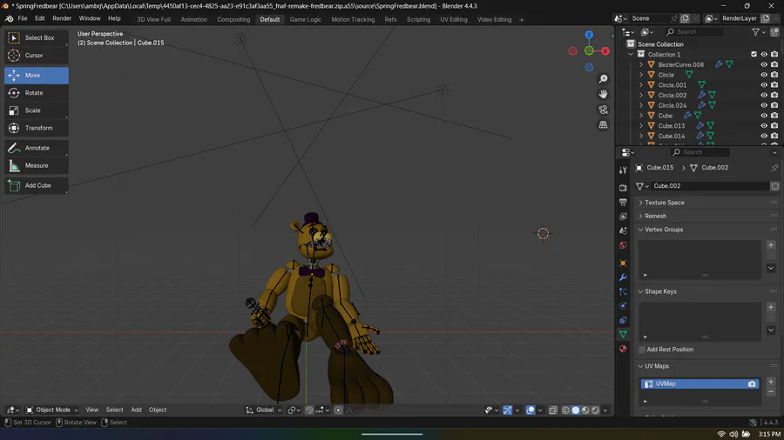Click the pin icon in properties header
This screenshot has width=784, height=440.
[x=774, y=168]
